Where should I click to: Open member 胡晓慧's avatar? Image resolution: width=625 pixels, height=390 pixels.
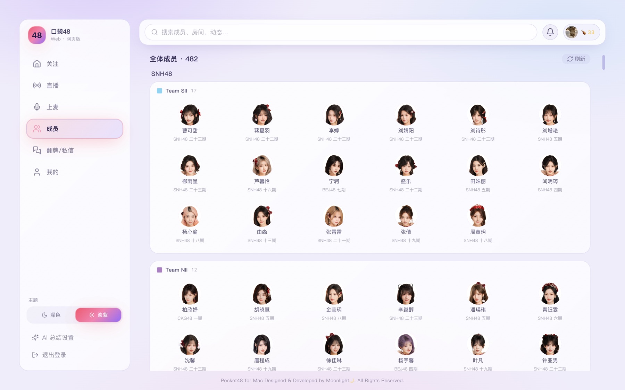click(262, 294)
